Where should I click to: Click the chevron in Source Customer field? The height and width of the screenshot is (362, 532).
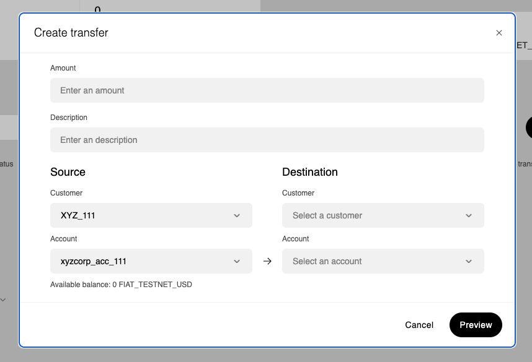coord(237,215)
